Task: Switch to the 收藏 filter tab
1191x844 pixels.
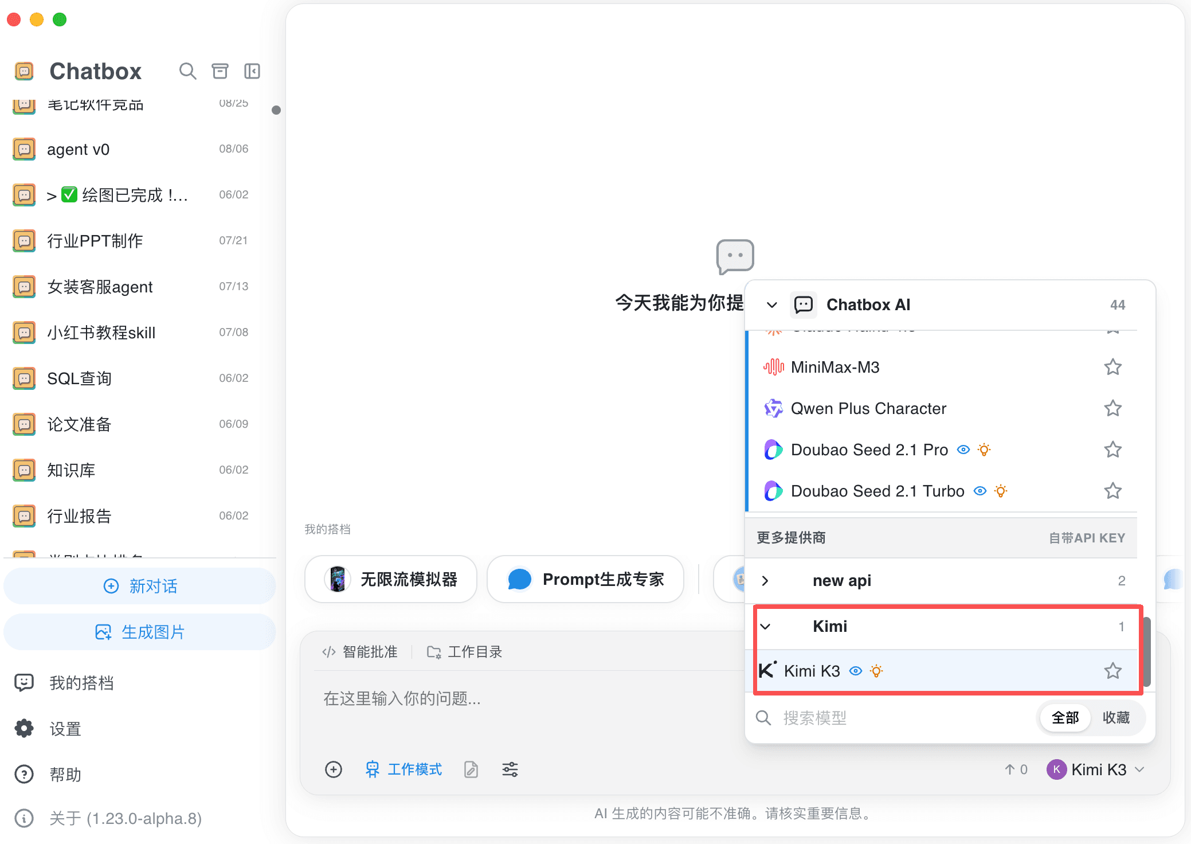Action: pos(1116,718)
